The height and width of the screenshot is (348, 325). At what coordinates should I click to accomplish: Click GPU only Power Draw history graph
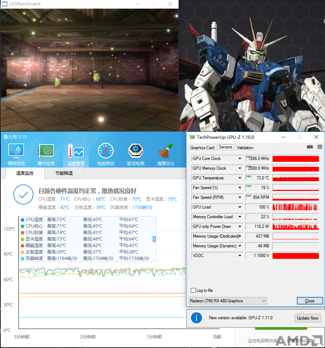(296, 226)
